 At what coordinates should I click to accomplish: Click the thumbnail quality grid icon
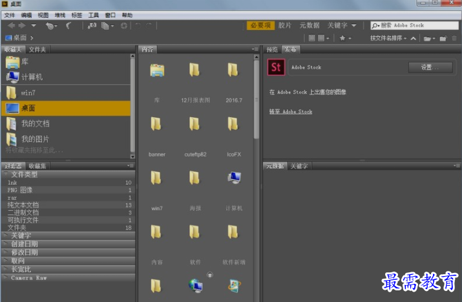tap(311, 38)
